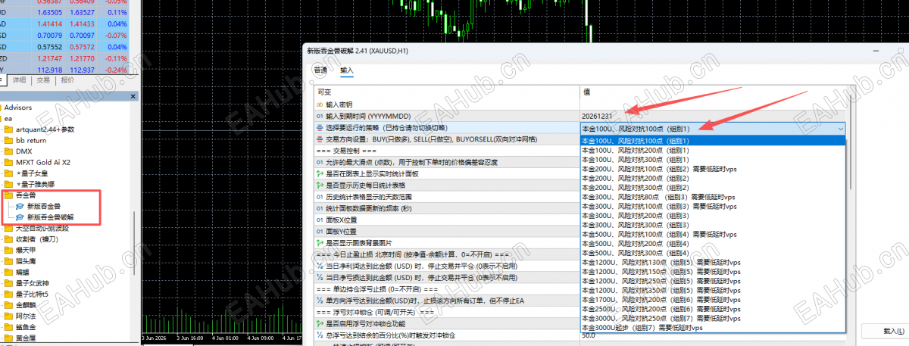
Task: Click the boolean icon beside 是否启用浮亏对冲锁仓功能
Action: pos(320,324)
